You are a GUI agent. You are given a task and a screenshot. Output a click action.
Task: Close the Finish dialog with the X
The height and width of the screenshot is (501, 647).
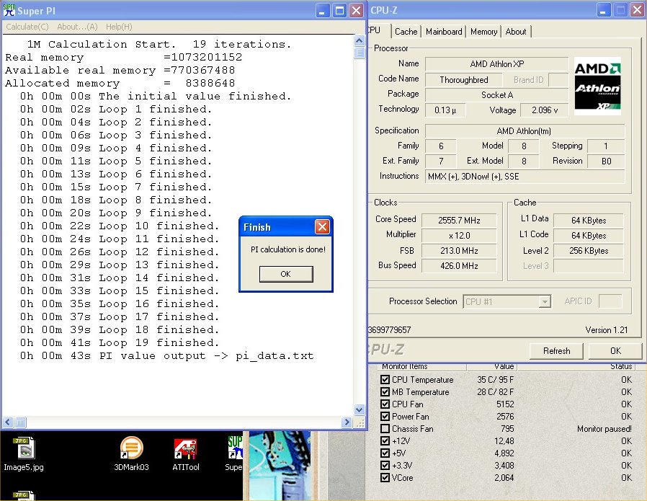coord(322,226)
